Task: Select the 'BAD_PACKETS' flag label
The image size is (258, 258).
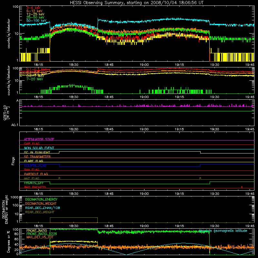Action: coord(35,187)
